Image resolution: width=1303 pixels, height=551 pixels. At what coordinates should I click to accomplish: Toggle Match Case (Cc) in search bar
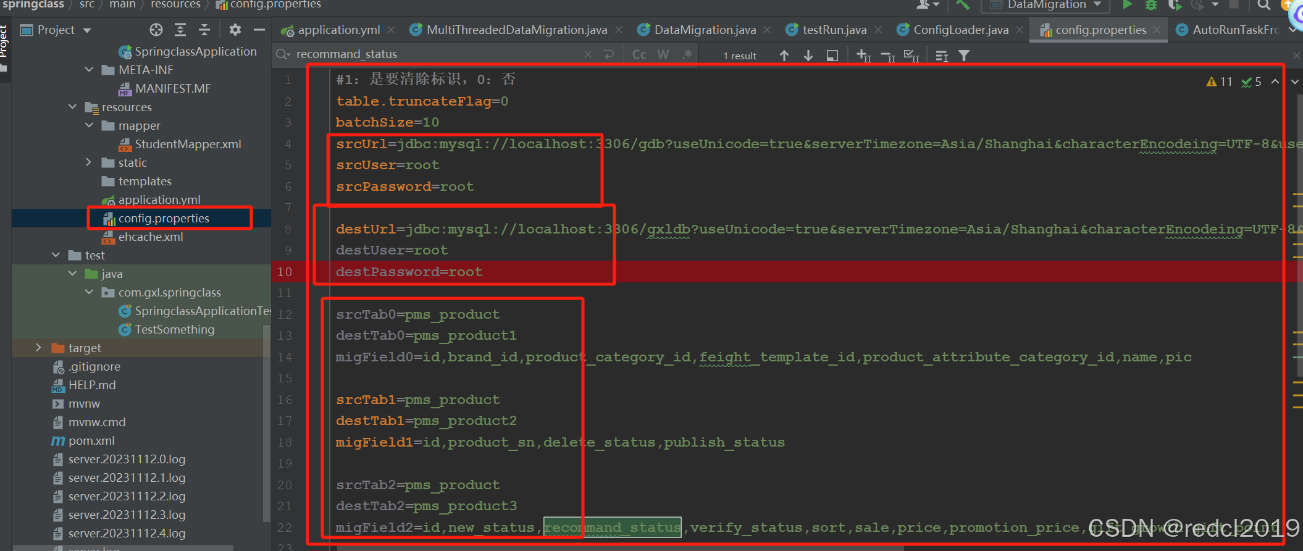coord(639,55)
